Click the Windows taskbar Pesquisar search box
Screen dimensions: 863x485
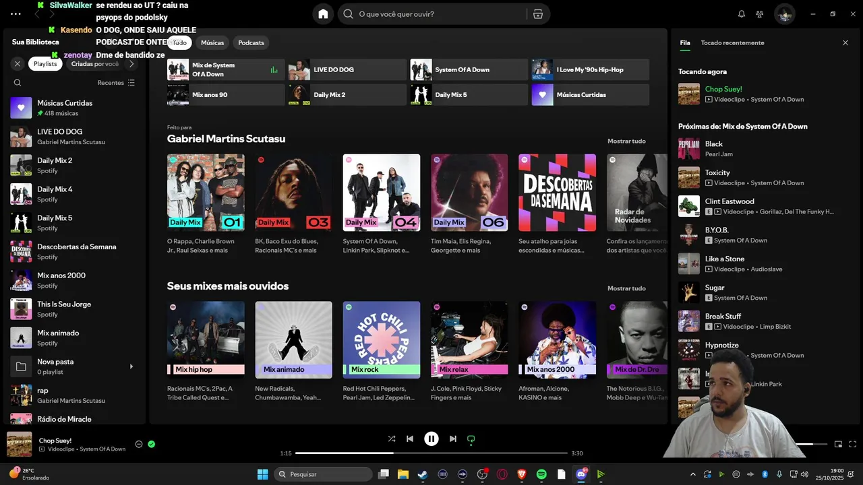[x=324, y=474]
